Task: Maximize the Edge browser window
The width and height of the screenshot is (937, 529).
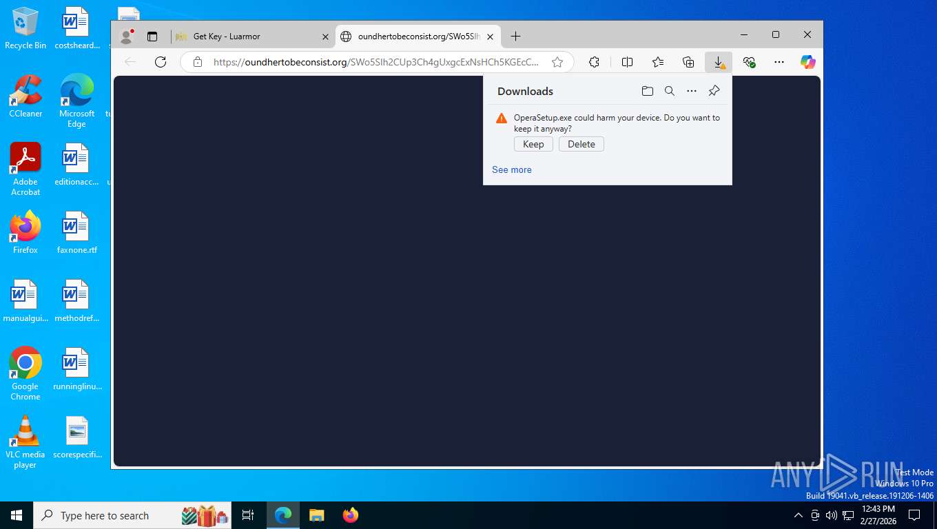Action: [776, 34]
